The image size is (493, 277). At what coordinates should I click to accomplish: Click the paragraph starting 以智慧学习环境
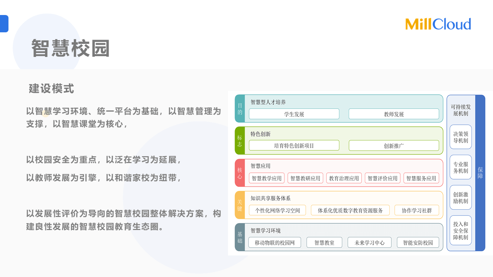[124, 118]
